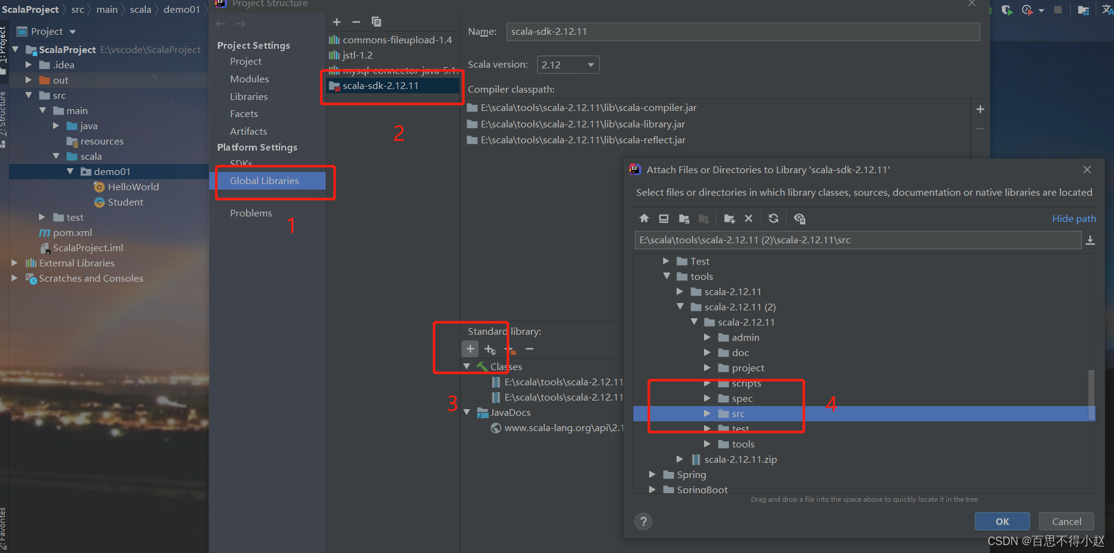
Task: Toggle Show Hidden Files icon in file chooser
Action: pos(800,218)
